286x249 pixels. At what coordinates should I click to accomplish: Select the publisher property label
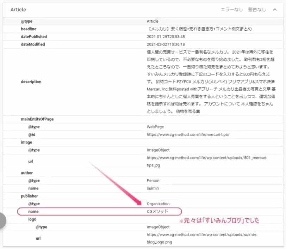[29, 196]
